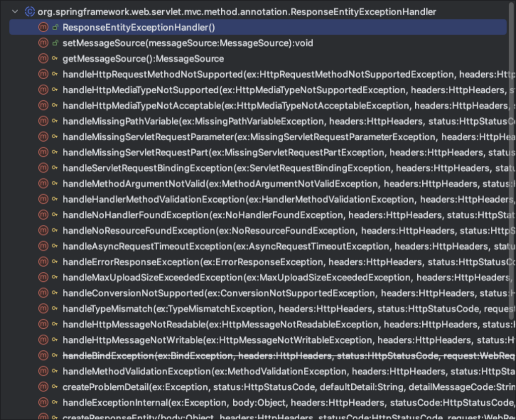
Task: Select handleNoHandlerFoundException method
Action: (258, 215)
